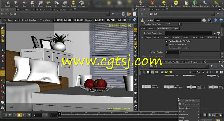The width and height of the screenshot is (224, 121).
Task: Toggle the yellow sticky note icon in network toolbar
Action: (x=166, y=72)
